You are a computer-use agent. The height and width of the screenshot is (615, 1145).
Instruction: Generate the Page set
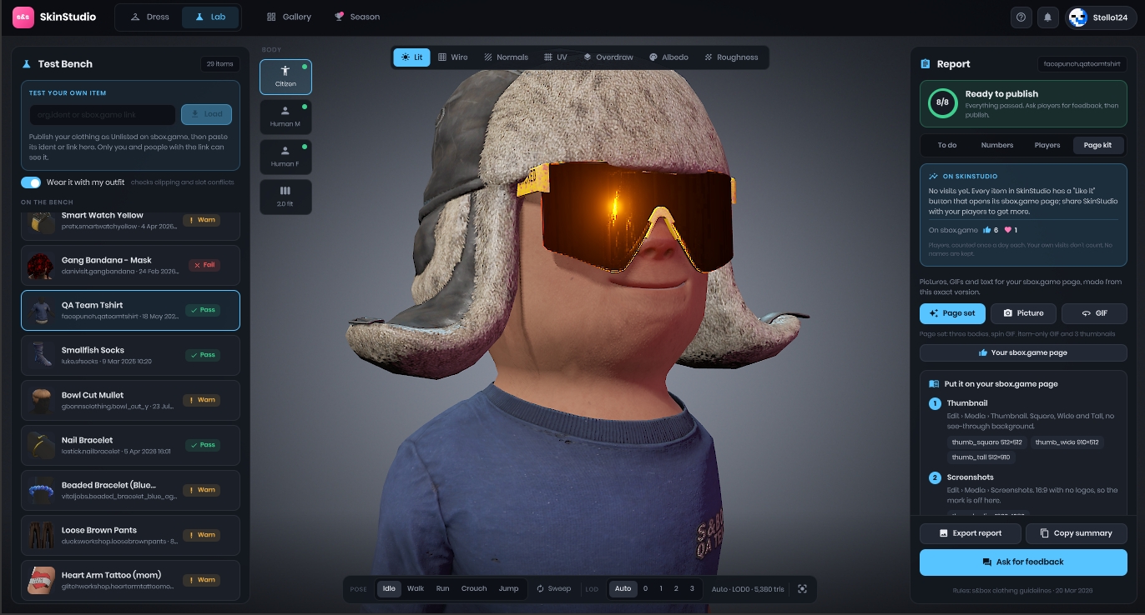(x=952, y=313)
